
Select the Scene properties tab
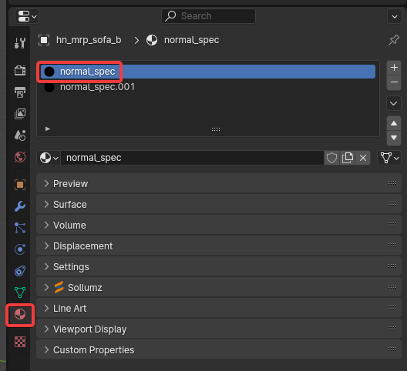coord(20,135)
